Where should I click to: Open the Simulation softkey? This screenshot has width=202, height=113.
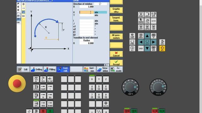103,69
